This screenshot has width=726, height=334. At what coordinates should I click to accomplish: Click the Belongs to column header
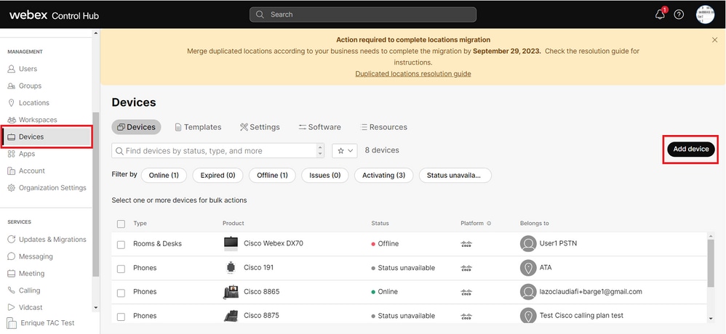pyautogui.click(x=534, y=224)
